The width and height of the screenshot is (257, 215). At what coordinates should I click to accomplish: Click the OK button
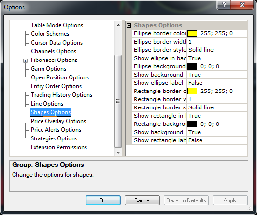103,200
